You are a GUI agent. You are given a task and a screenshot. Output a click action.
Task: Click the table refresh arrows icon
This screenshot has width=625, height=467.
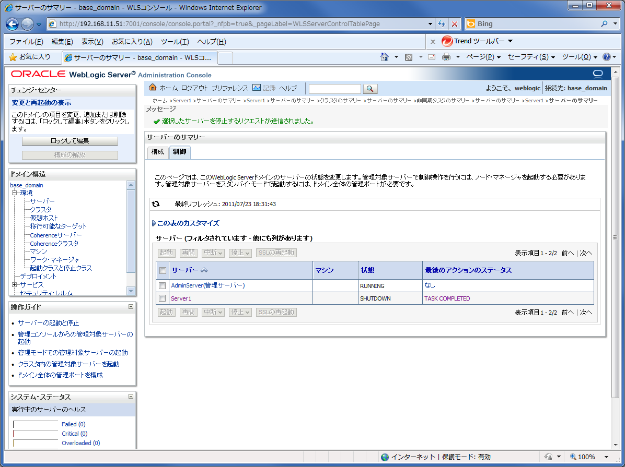(156, 204)
